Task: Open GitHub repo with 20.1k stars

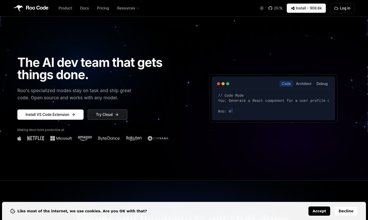Action: 275,8
